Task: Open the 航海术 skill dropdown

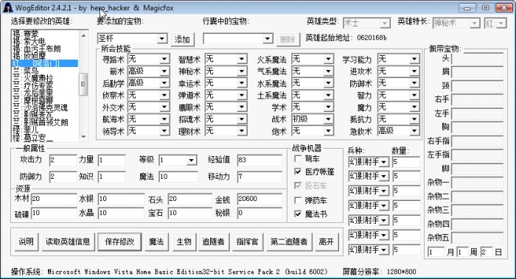Action: click(164, 119)
